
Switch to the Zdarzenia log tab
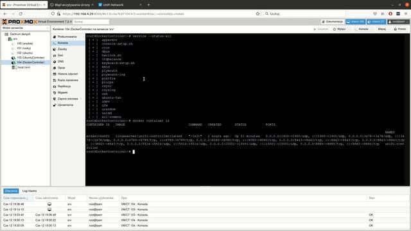point(11,191)
